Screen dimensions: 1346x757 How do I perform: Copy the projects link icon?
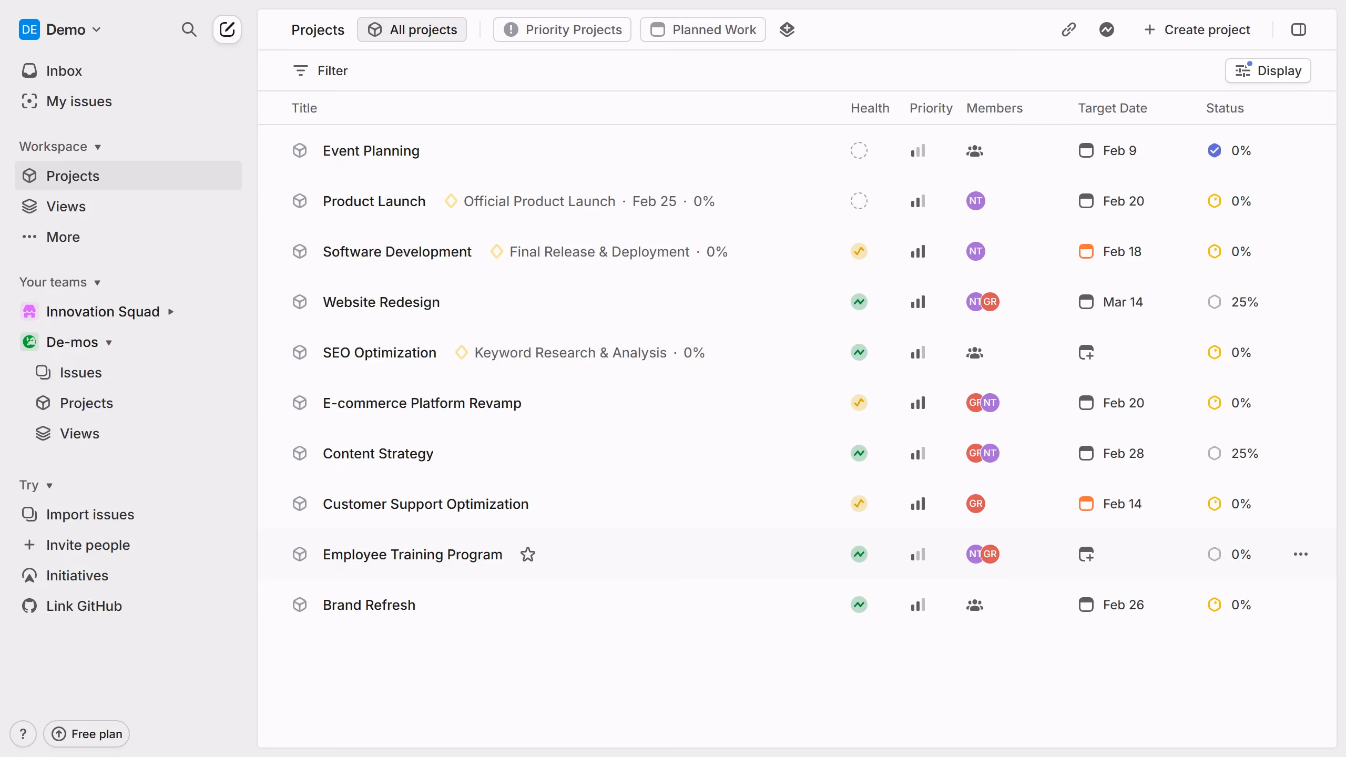pyautogui.click(x=1068, y=29)
